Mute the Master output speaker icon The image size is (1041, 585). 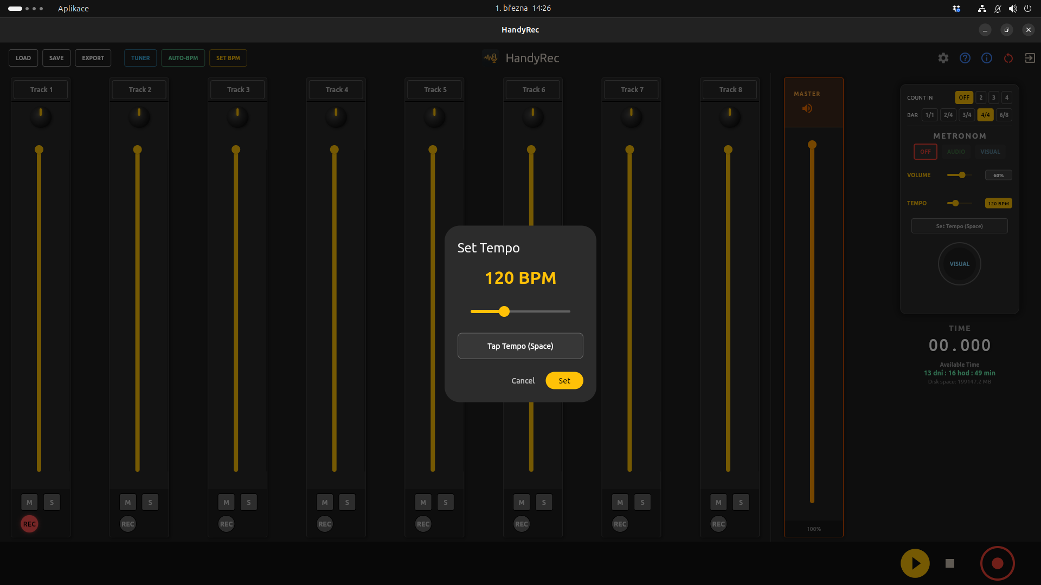(807, 108)
